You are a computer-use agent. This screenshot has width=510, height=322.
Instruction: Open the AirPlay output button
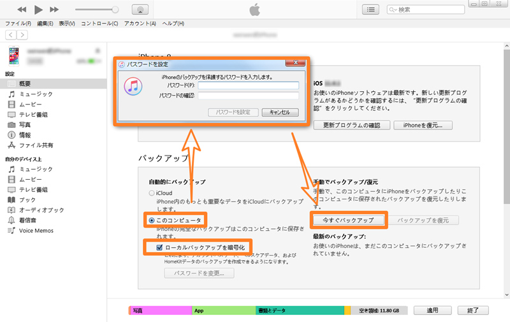(x=140, y=10)
